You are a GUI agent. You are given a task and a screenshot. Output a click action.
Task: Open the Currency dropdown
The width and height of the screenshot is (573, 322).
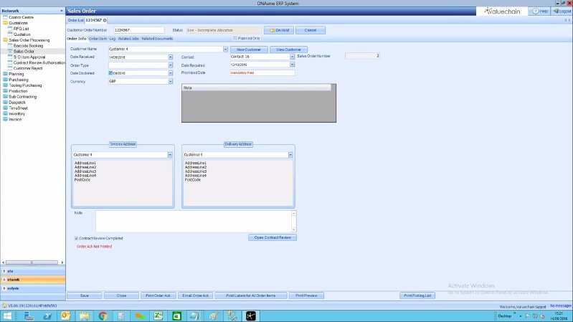pos(170,81)
